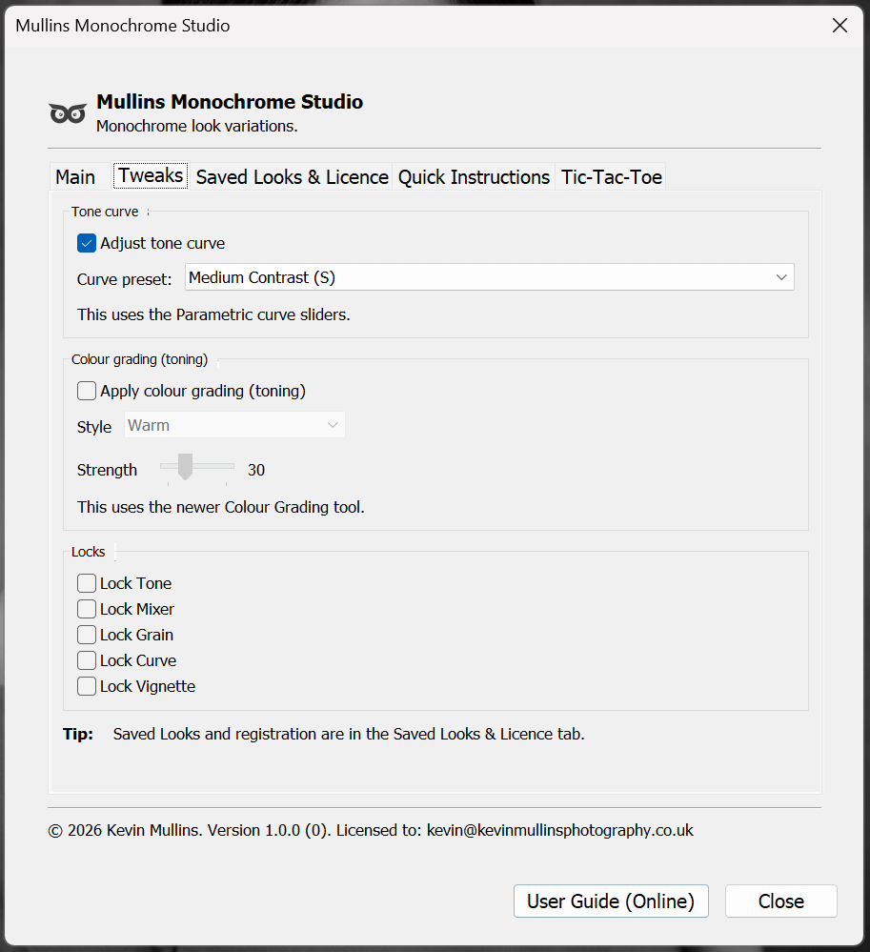This screenshot has width=870, height=952.
Task: Toggle Lock Grain on
Action: click(87, 634)
